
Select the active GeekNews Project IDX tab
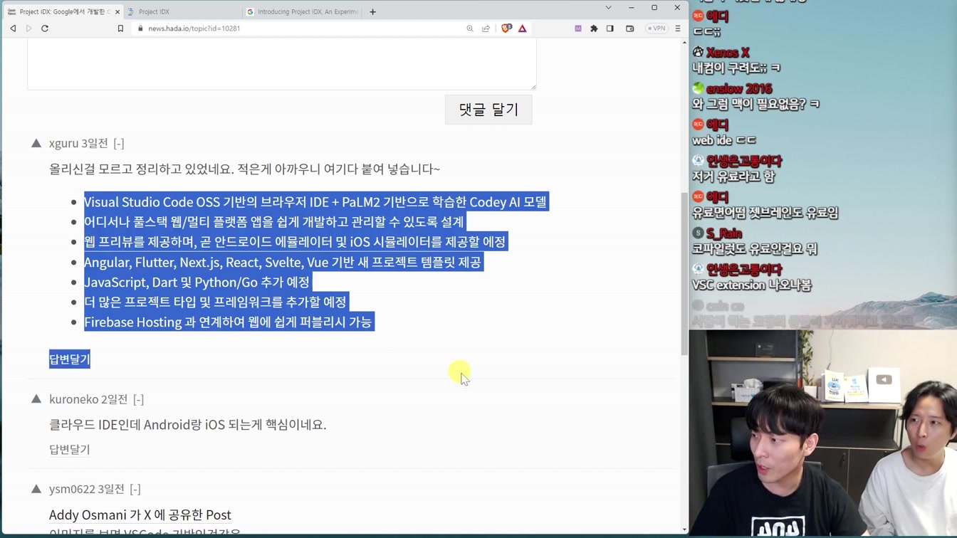click(x=63, y=11)
